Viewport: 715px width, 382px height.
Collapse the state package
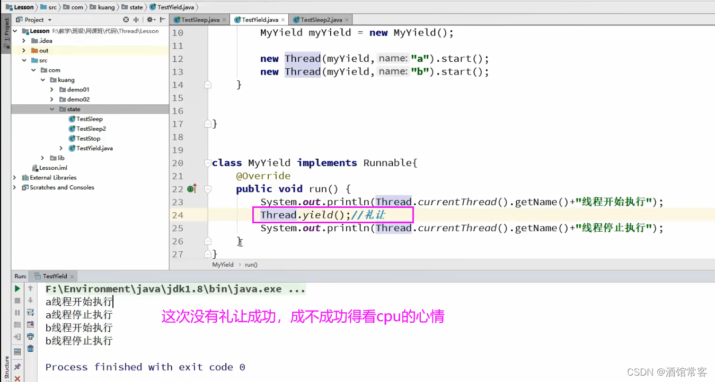(x=52, y=109)
